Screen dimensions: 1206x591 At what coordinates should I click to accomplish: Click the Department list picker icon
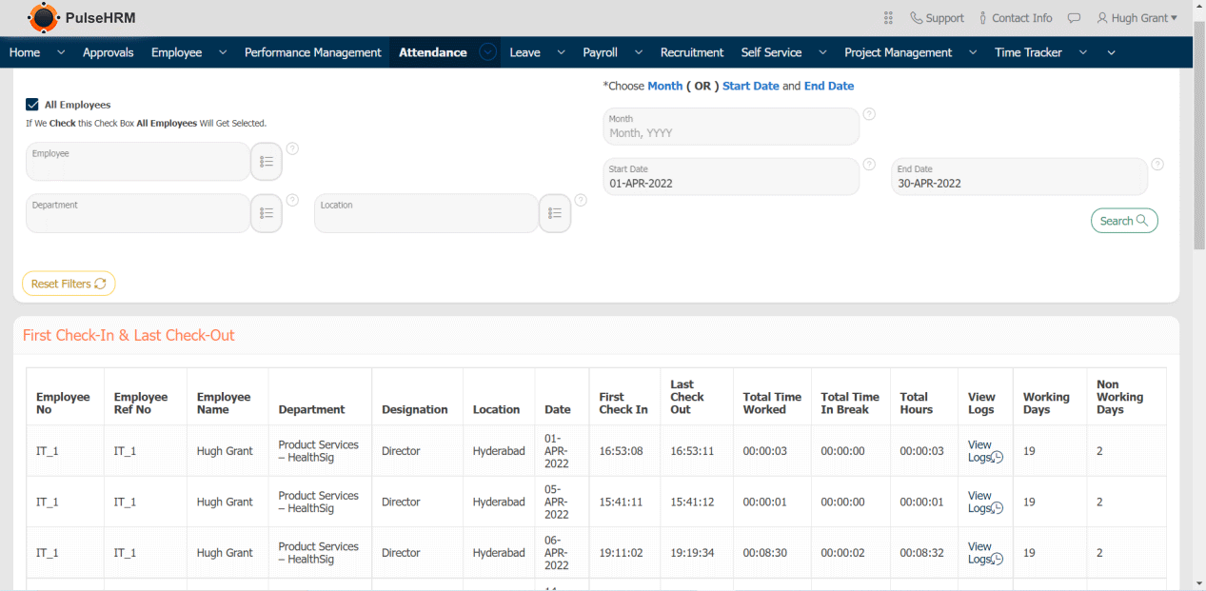coord(267,213)
